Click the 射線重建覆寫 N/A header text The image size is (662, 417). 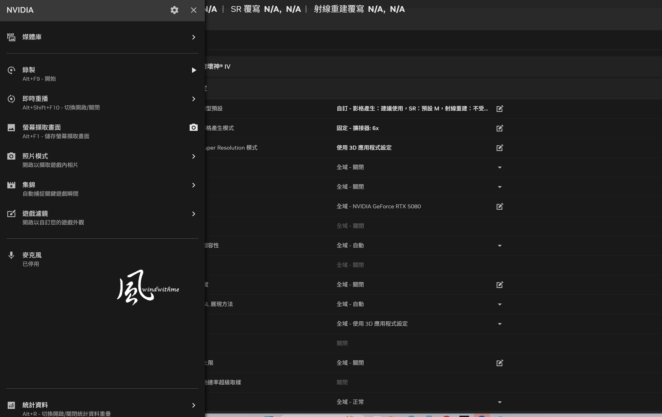tap(359, 9)
